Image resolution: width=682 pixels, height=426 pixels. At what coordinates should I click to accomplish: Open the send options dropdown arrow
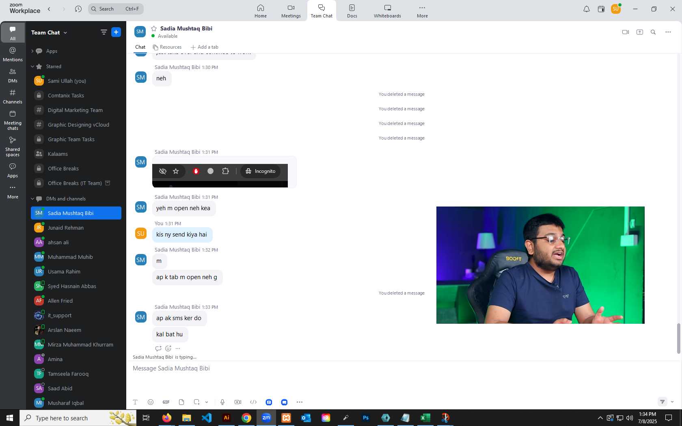pyautogui.click(x=672, y=402)
